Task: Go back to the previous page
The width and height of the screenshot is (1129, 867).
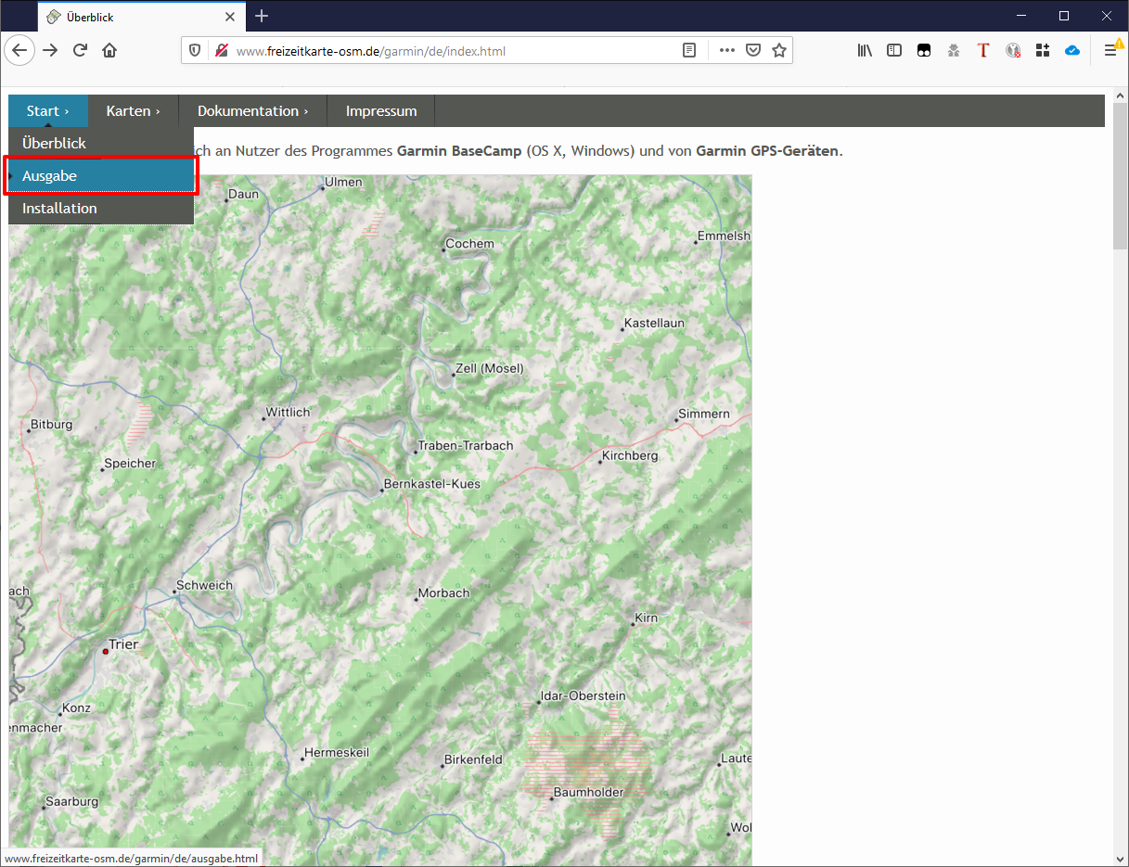Action: click(19, 50)
